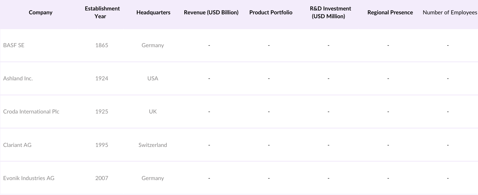Open the Evonik Industries AG entry
478x195 pixels.
[x=29, y=178]
